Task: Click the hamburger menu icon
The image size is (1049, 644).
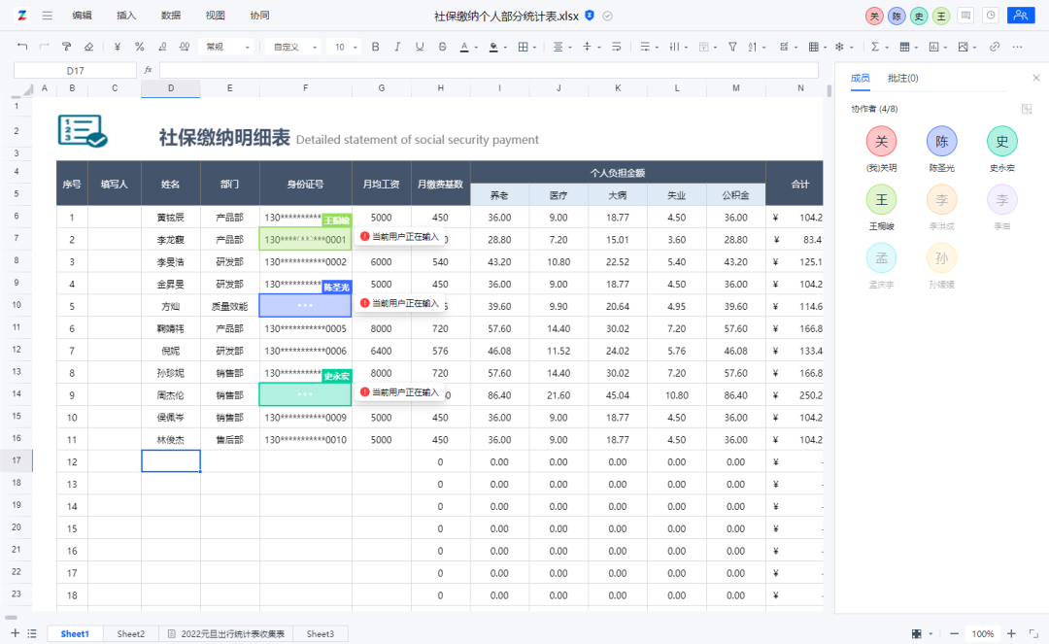Action: pyautogui.click(x=47, y=16)
